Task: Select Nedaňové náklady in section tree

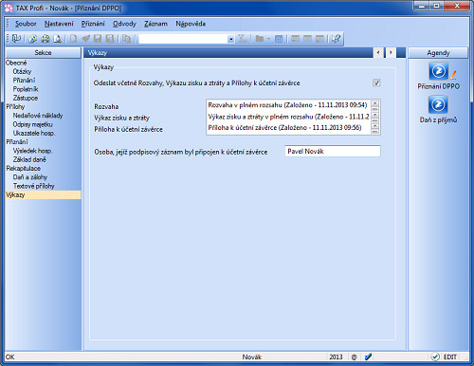Action: (x=38, y=116)
